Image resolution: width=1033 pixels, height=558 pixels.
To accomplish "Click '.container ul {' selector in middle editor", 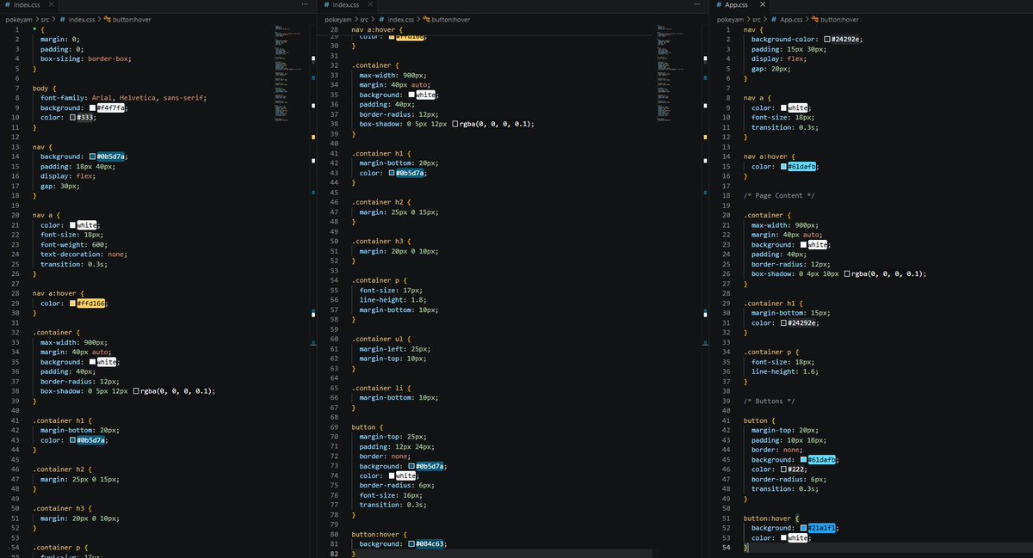I will 380,339.
